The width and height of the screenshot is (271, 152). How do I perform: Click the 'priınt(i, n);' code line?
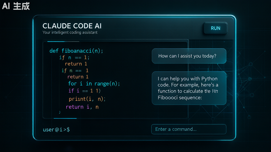pos(87,99)
